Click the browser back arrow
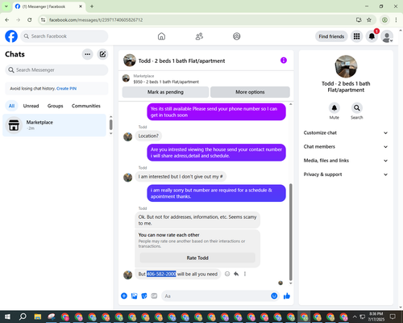 click(7, 20)
